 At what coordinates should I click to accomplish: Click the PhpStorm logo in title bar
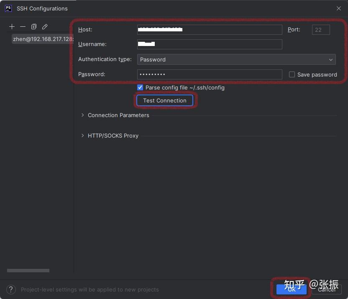tap(8, 8)
